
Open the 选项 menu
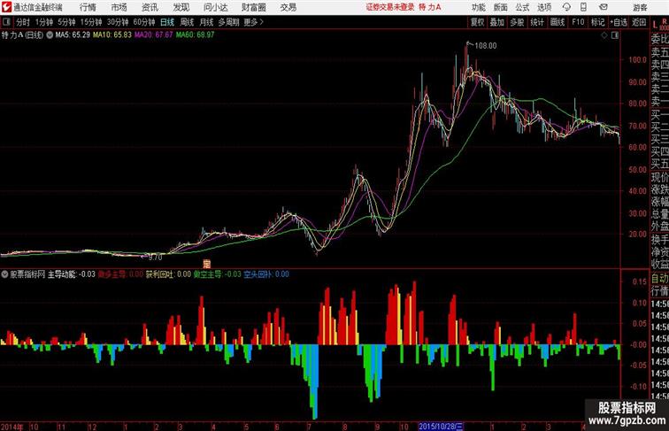point(544,7)
